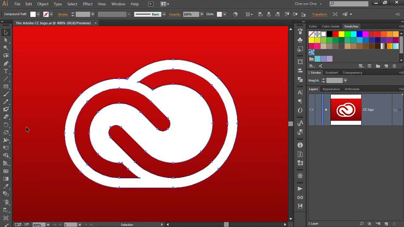Open the Window menu
Screen dimensions: 404x227
pos(118,4)
